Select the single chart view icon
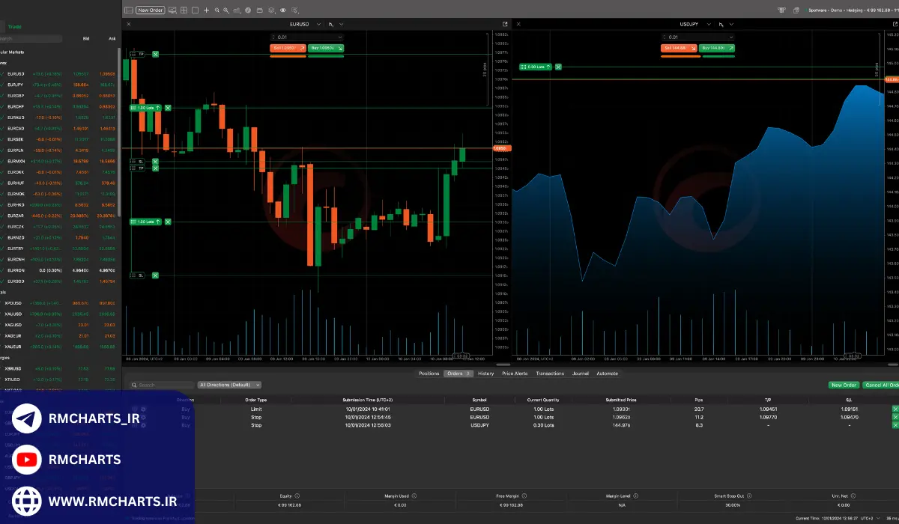Screen dimensions: 899x524 pyautogui.click(x=196, y=10)
